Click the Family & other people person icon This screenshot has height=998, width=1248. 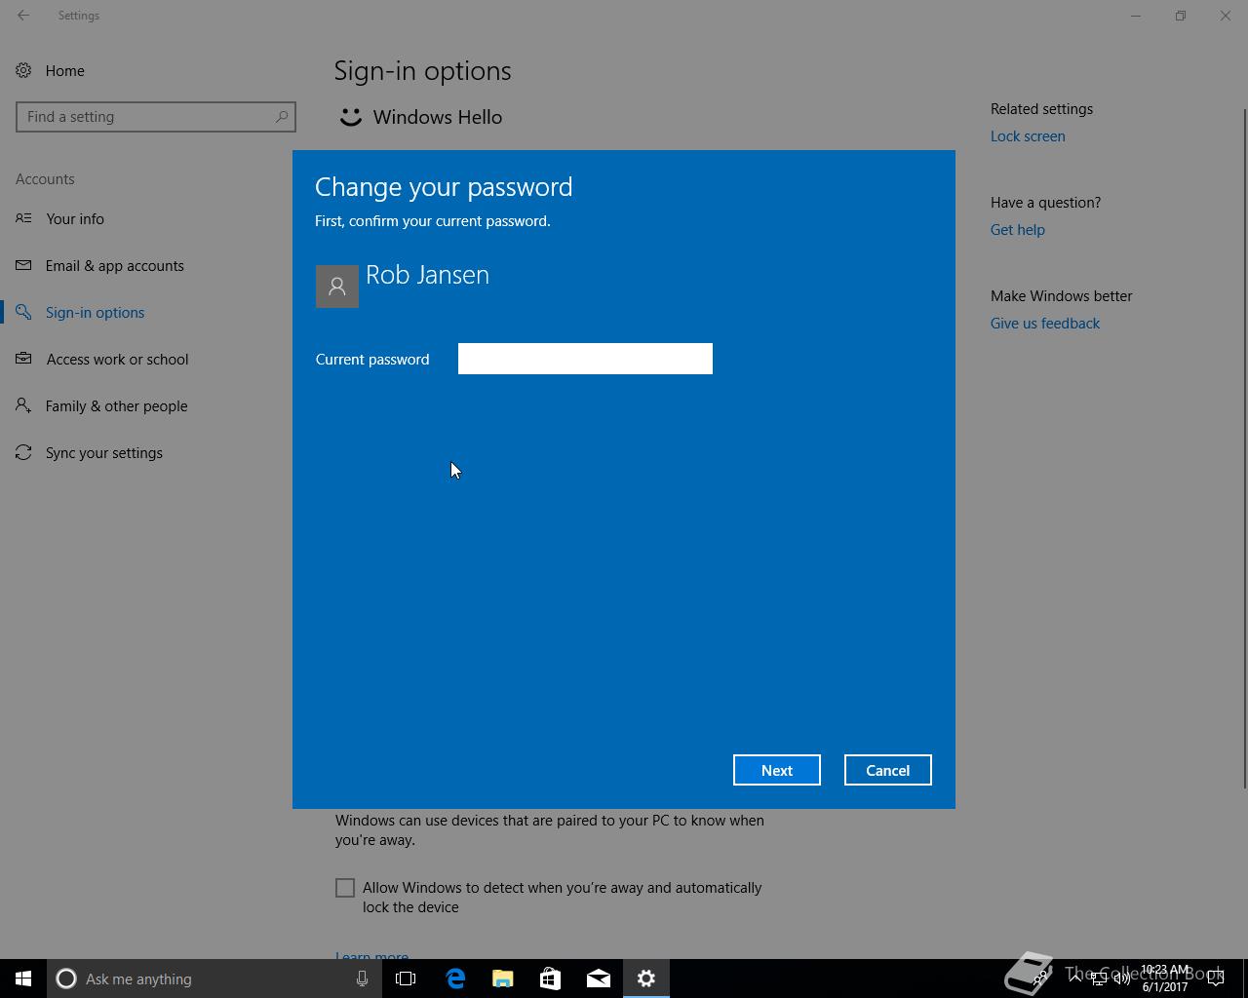(23, 405)
